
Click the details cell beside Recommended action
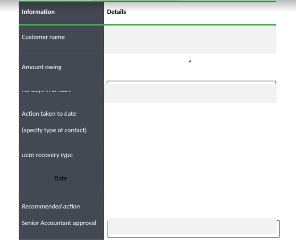(190, 207)
